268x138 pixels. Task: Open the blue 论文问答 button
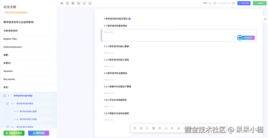point(244,3)
